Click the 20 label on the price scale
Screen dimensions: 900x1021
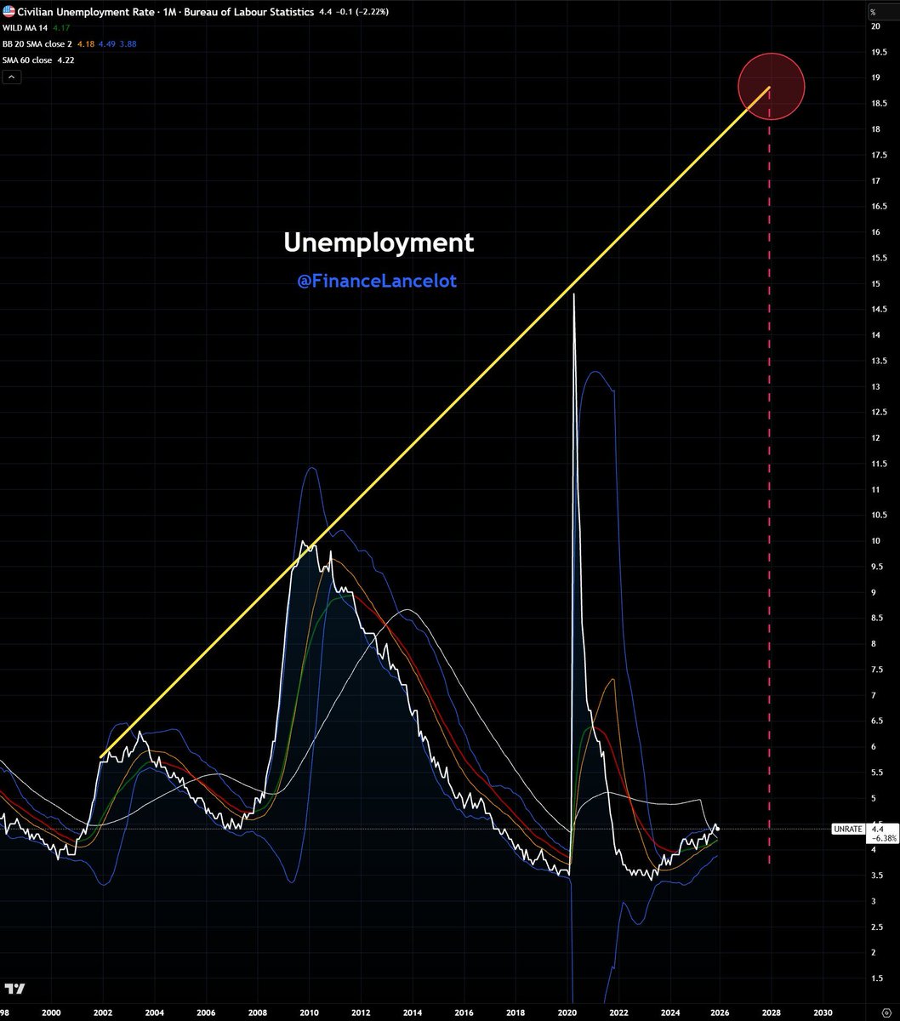tap(875, 26)
